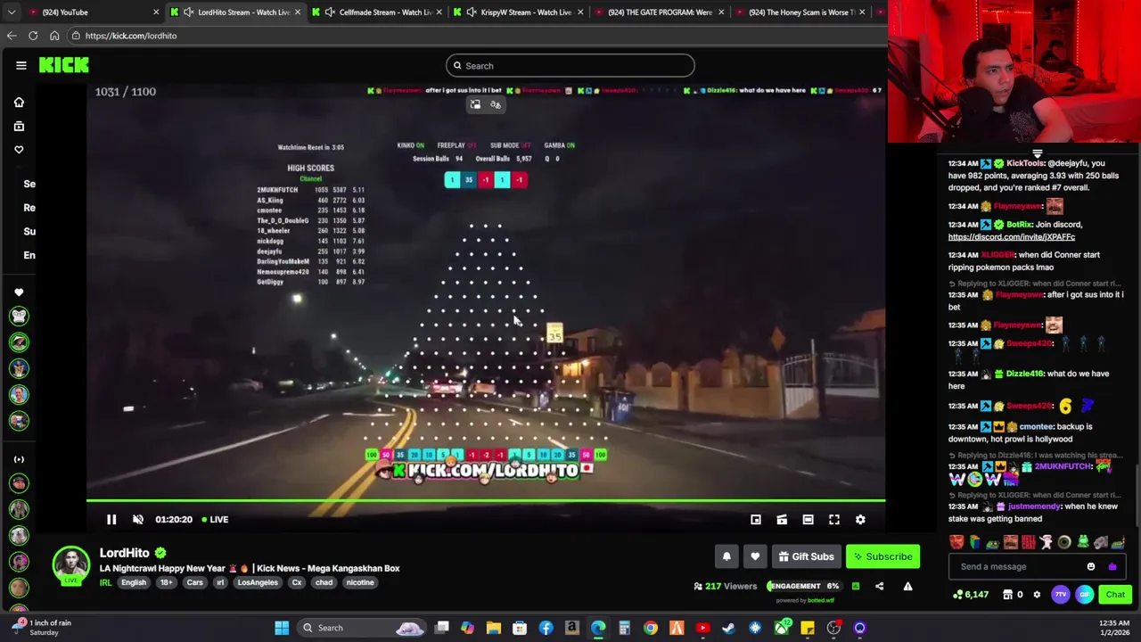
Task: Go back in browser history
Action: 12,36
